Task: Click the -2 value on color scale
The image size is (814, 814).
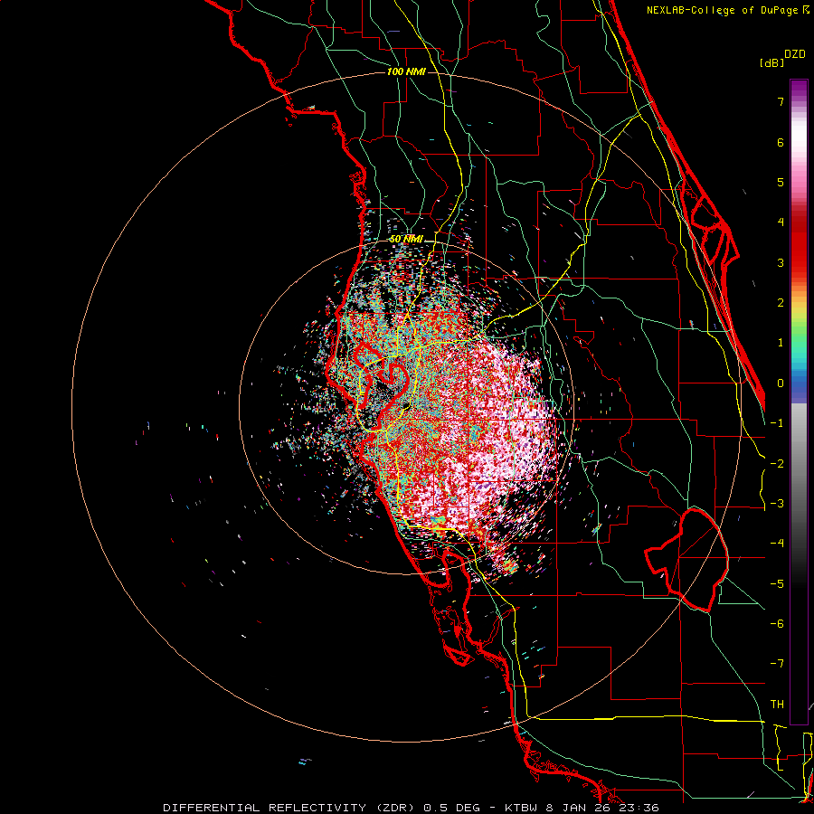Action: tap(777, 464)
